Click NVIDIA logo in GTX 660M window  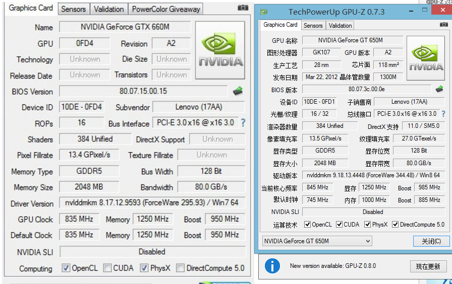click(220, 50)
